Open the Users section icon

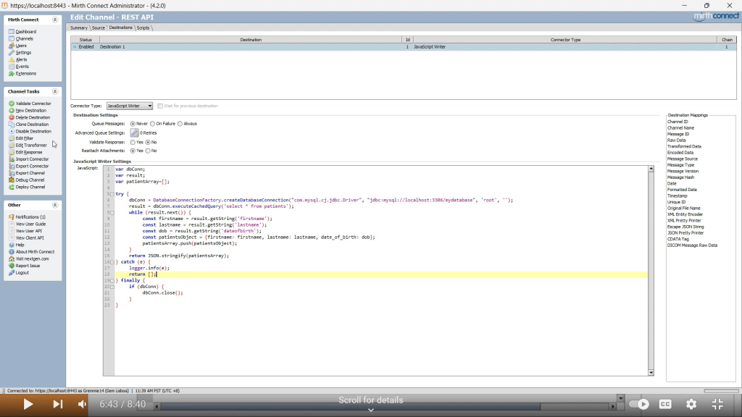point(12,46)
